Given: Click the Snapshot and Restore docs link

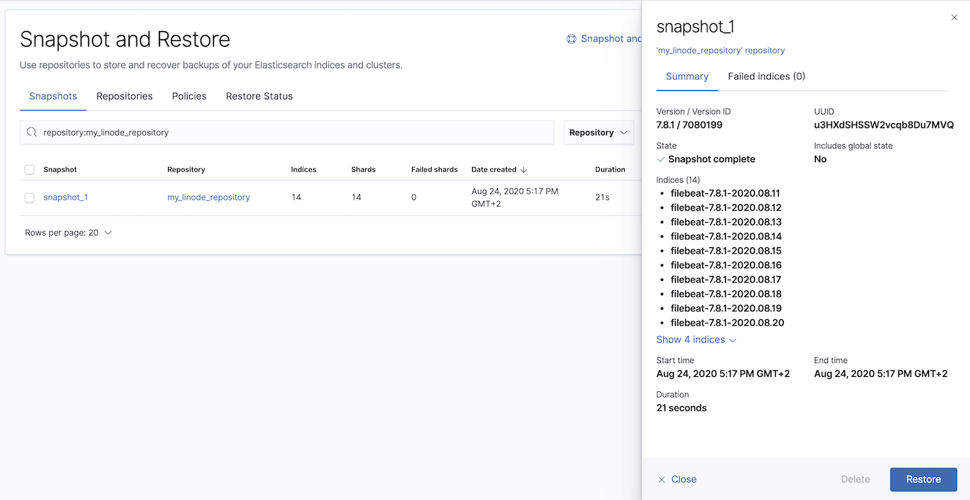Looking at the screenshot, I should coord(611,39).
